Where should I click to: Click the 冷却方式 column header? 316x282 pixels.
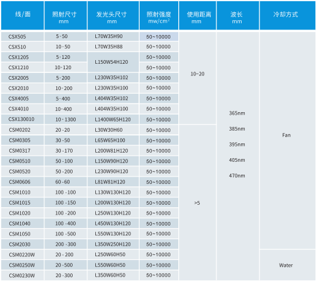pyautogui.click(x=287, y=15)
